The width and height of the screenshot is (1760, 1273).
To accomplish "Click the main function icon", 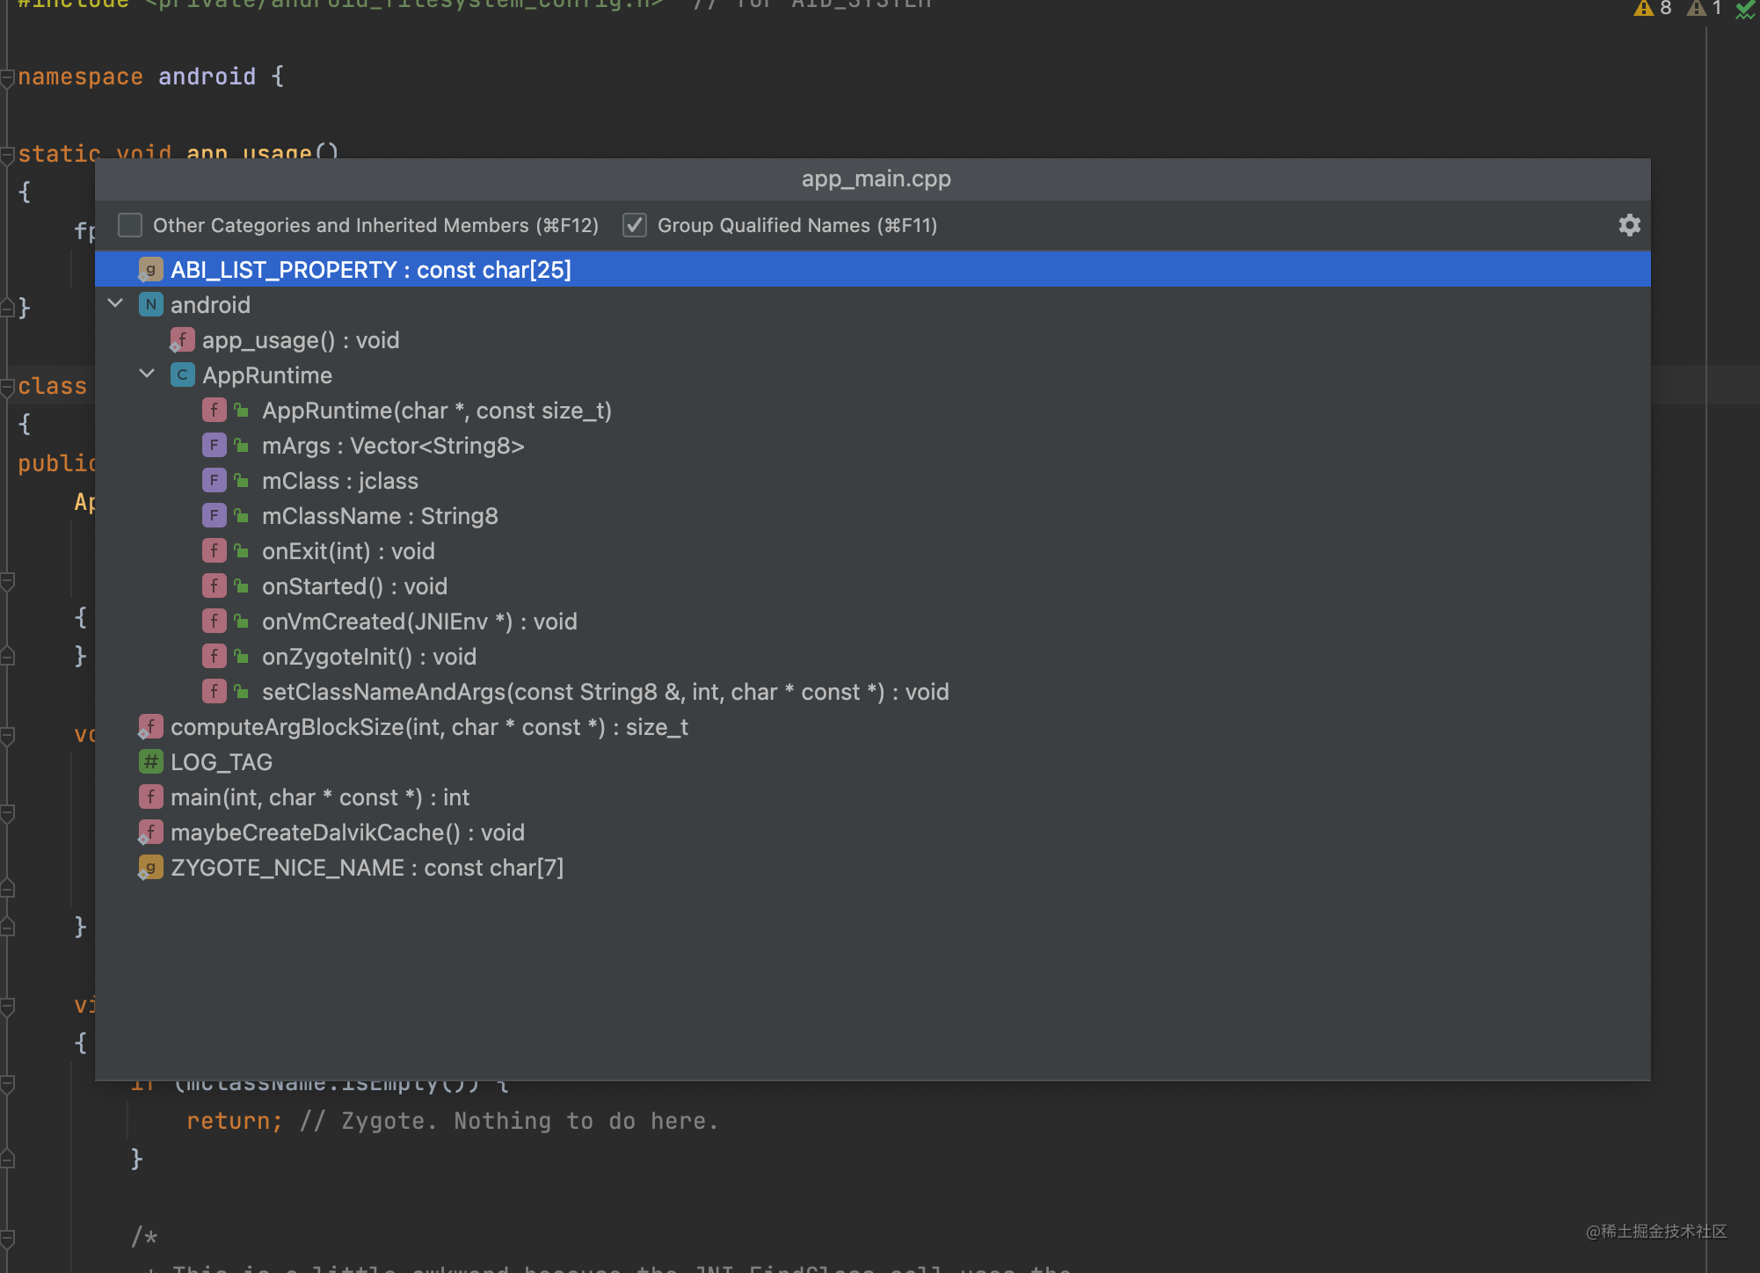I will pyautogui.click(x=150, y=797).
